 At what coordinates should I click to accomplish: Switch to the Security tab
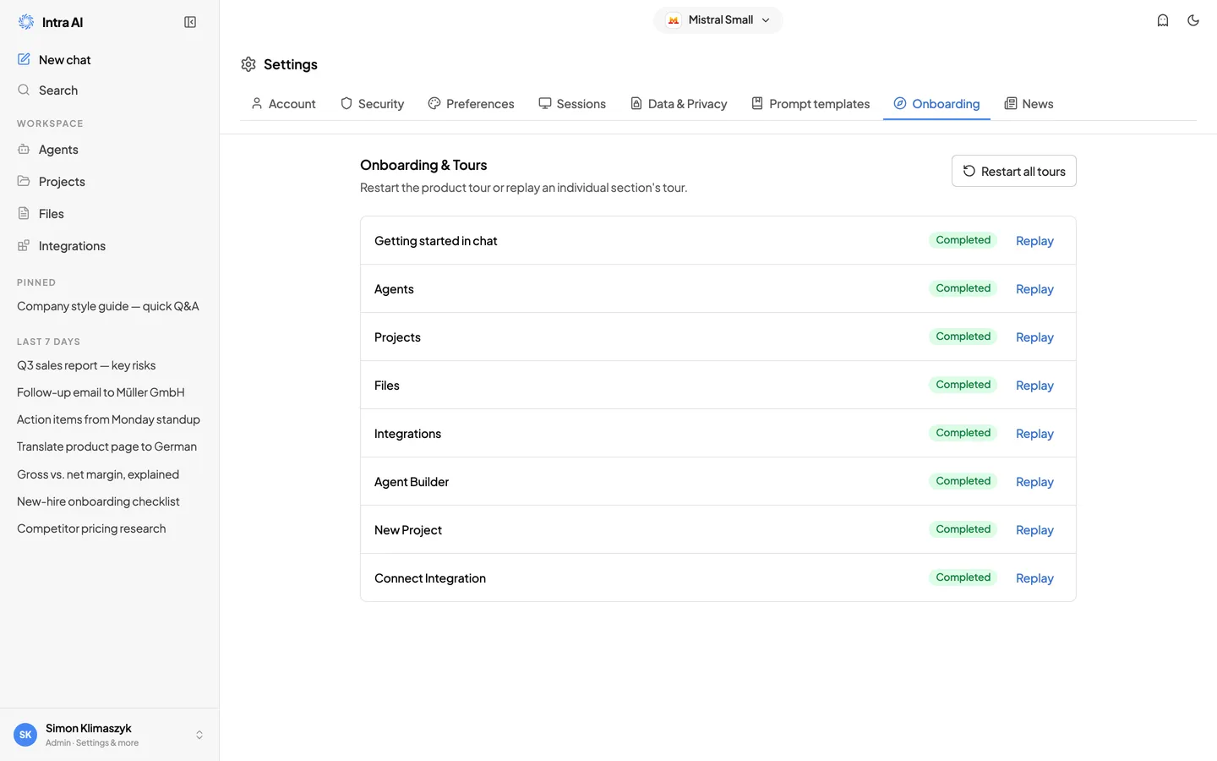click(372, 104)
